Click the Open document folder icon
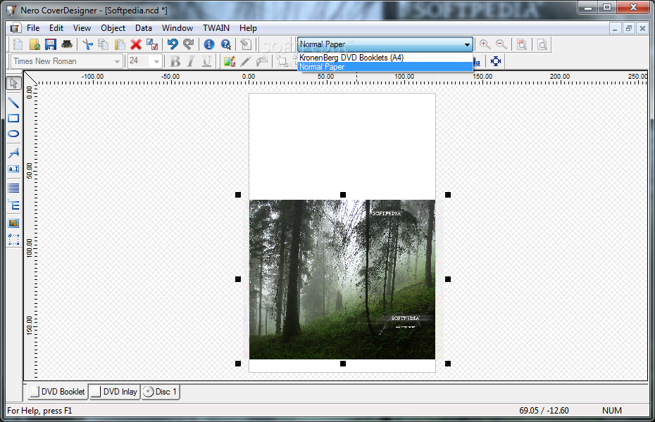The height and width of the screenshot is (422, 655). 35,44
